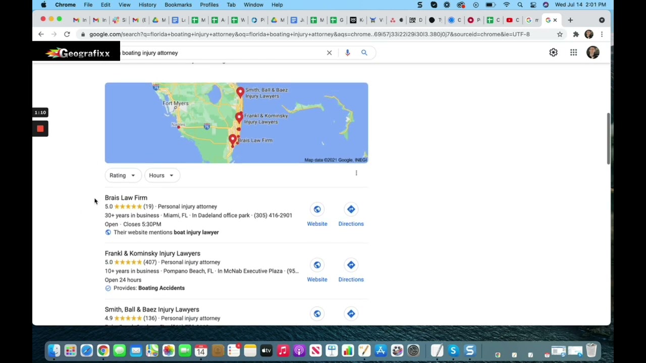Open Smith, Ball & Baez website icon
This screenshot has height=363, width=646.
[317, 314]
